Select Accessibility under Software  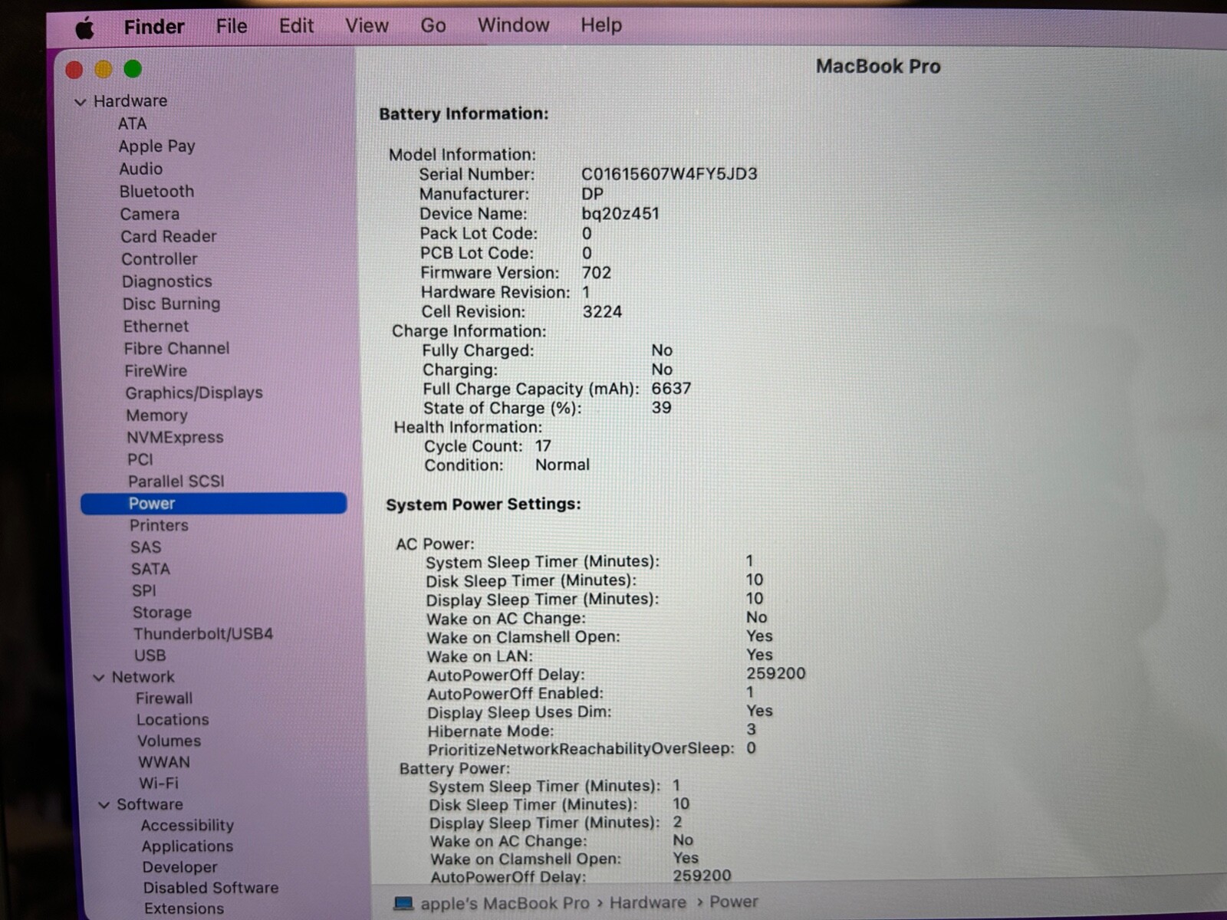pyautogui.click(x=187, y=826)
